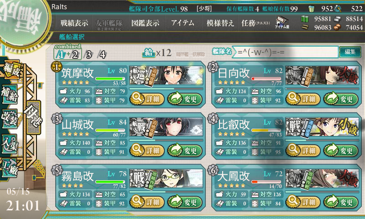This screenshot has width=365, height=219.
Task: Click 詳細 details for 筑摩改
Action: pyautogui.click(x=147, y=99)
